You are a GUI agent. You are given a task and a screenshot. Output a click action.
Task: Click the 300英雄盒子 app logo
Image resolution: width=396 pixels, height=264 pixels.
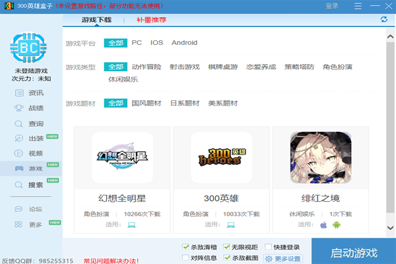click(9, 6)
